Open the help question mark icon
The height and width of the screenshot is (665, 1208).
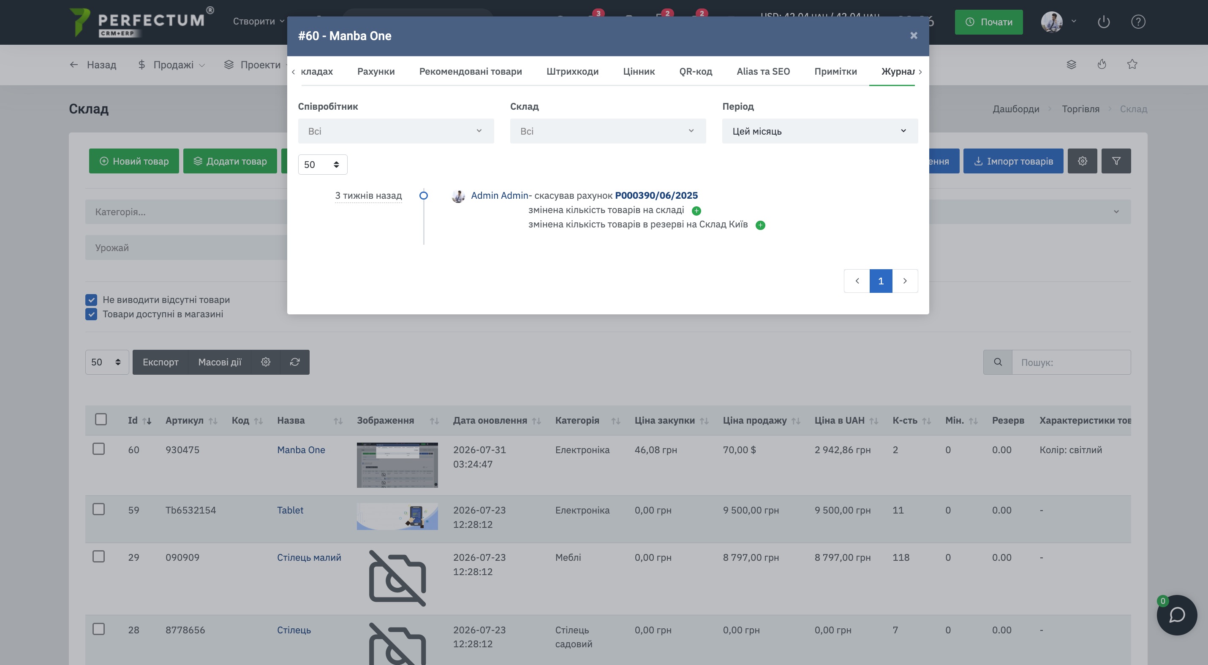1138,22
